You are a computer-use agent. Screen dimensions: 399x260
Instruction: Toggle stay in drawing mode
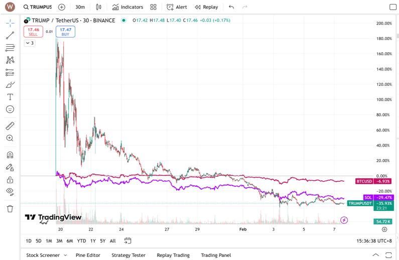[x=10, y=168]
